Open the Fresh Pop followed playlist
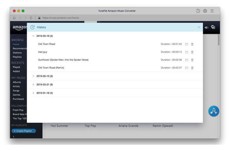Image resolution: width=230 pixels, height=151 pixels. point(18,110)
